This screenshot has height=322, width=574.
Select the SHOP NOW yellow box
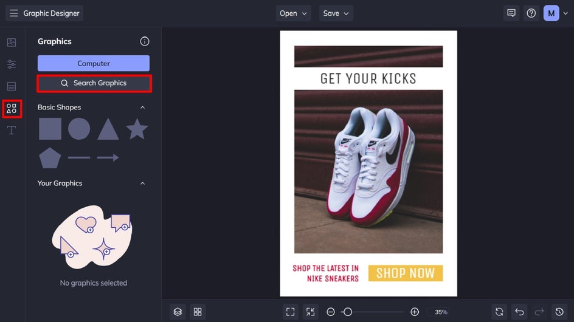tap(406, 273)
